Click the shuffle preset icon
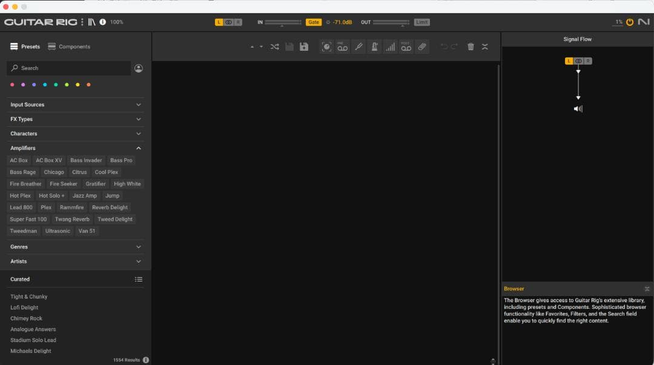The height and width of the screenshot is (365, 654). point(274,47)
